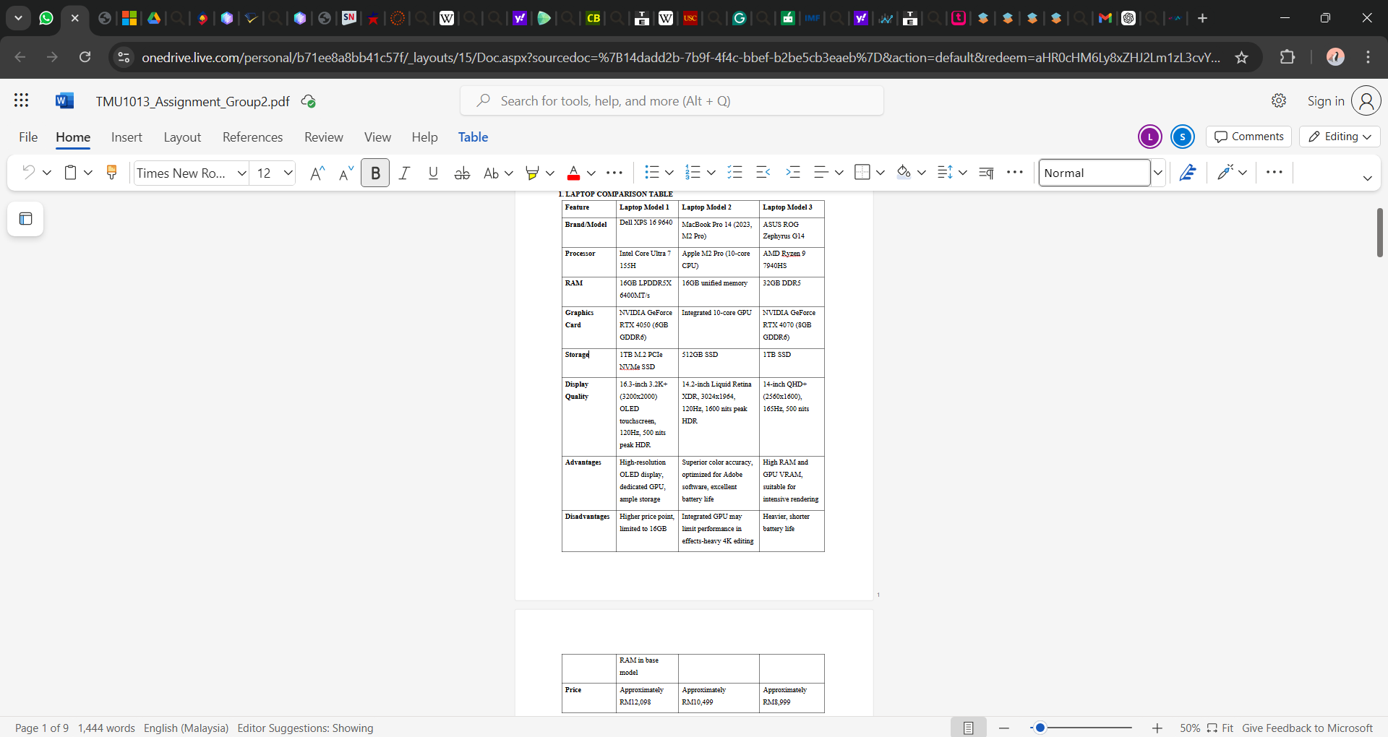This screenshot has width=1388, height=737.
Task: Insert a checklist
Action: [735, 173]
